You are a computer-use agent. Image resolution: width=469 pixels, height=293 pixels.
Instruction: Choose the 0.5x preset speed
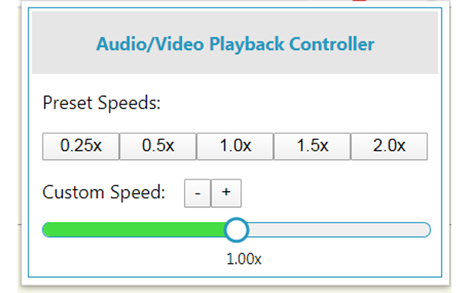(158, 146)
